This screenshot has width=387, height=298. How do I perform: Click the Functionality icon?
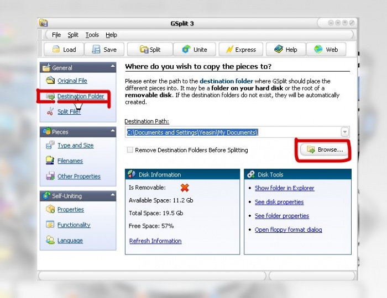coord(50,225)
